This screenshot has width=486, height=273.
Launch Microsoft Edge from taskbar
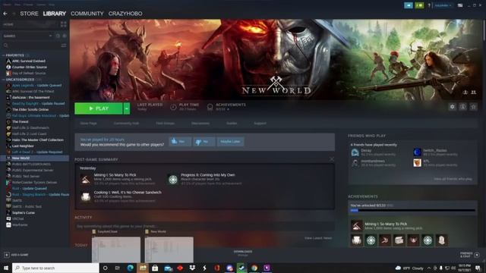[130, 268]
